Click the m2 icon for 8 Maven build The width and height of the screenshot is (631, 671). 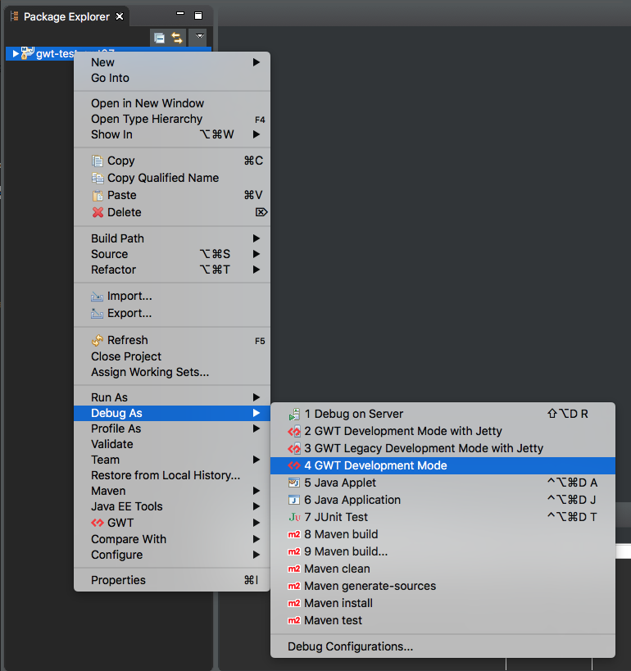coord(294,534)
